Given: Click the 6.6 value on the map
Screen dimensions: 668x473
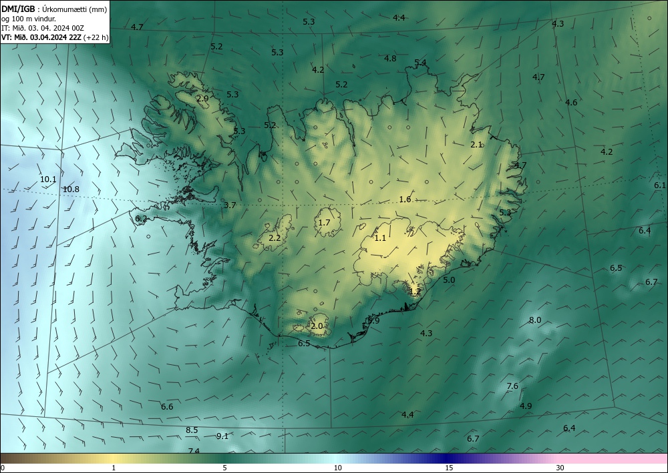Looking at the screenshot, I should click(167, 407).
